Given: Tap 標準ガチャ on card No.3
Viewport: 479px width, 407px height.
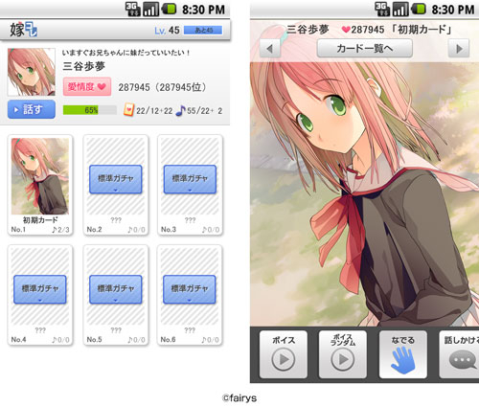Looking at the screenshot, I should click(x=190, y=179).
